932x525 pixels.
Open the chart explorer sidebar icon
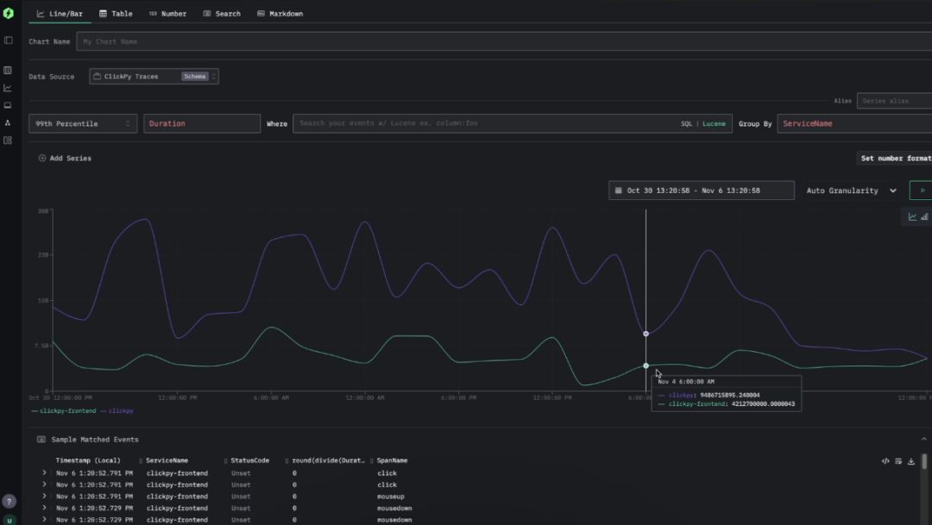8,88
